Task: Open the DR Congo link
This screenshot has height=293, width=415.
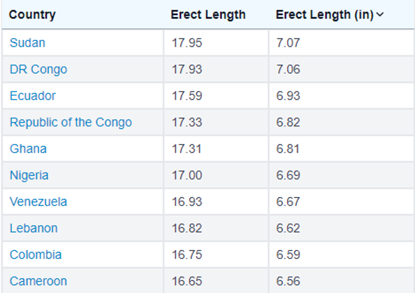Action: point(38,69)
